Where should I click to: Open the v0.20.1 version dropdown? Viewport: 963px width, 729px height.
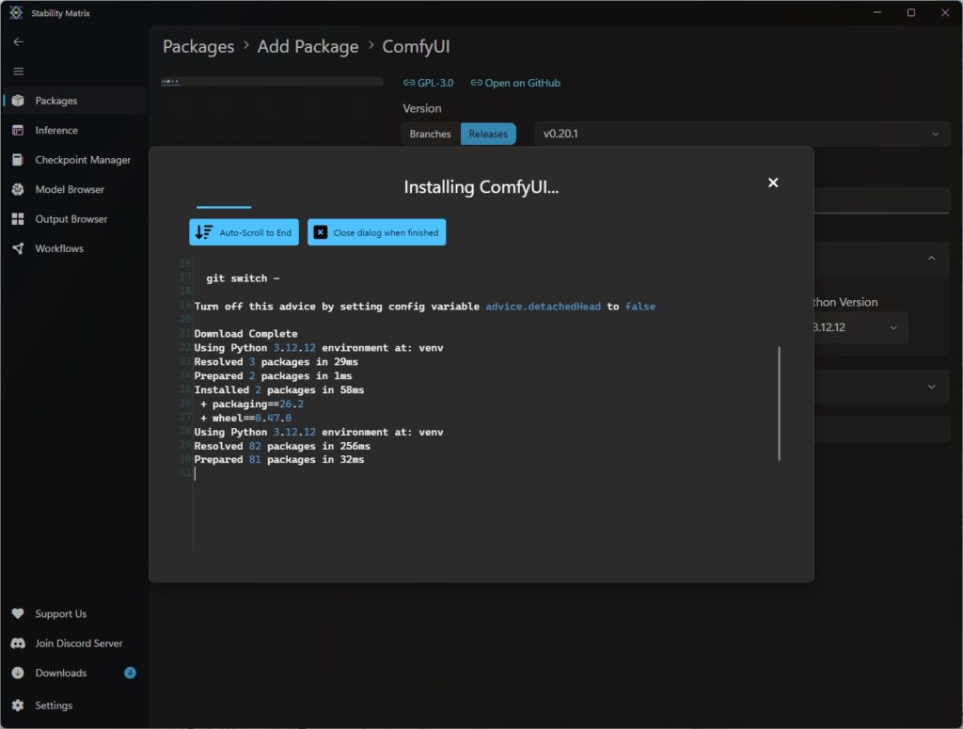point(743,134)
